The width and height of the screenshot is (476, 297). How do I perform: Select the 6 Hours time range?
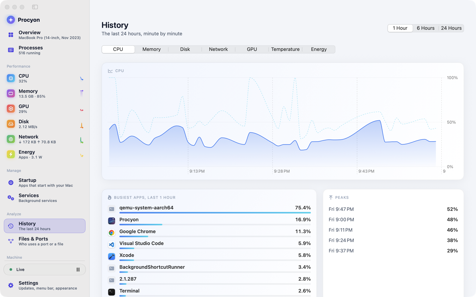click(x=426, y=28)
